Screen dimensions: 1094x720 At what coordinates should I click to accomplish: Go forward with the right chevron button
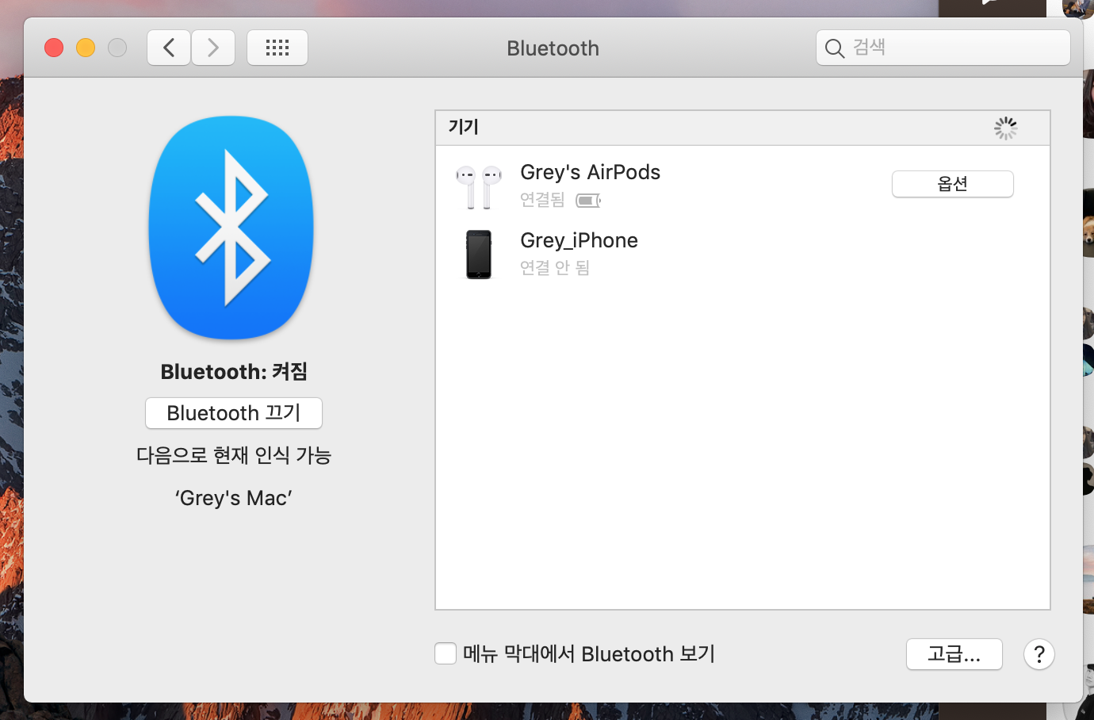coord(213,48)
